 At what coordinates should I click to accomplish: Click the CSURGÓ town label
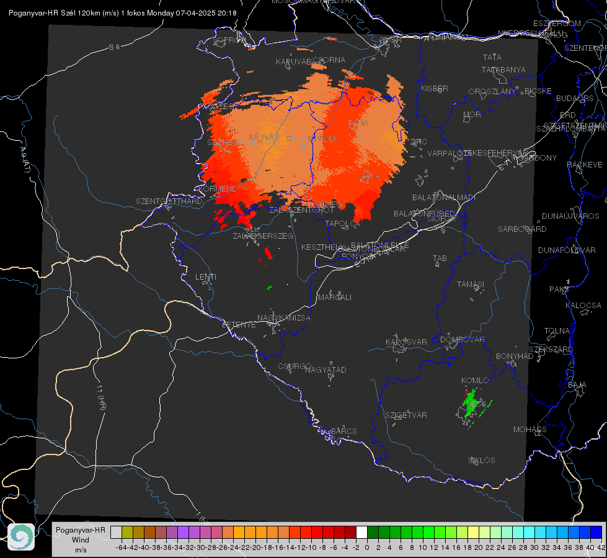pyautogui.click(x=295, y=366)
